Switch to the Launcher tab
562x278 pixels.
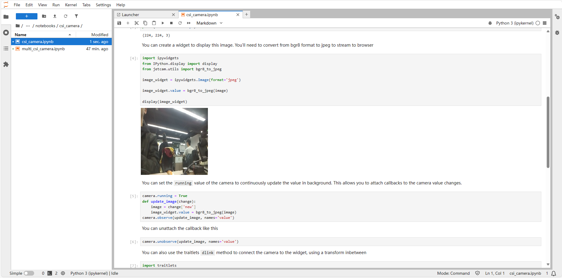click(x=131, y=15)
